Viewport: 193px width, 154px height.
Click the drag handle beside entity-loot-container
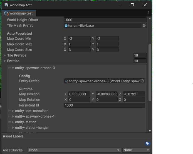coord(9,111)
